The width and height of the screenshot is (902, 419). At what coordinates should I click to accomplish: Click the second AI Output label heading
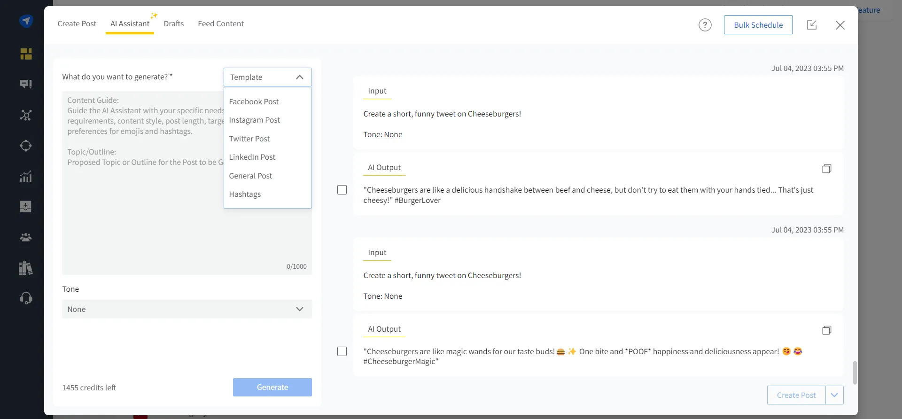click(384, 329)
